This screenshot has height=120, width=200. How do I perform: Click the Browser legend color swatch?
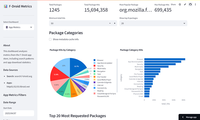click(94, 60)
